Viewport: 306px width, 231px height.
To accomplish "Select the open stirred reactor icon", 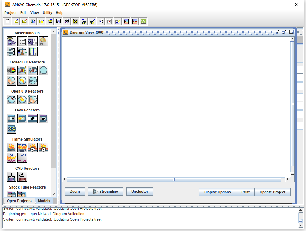I will pyautogui.click(x=12, y=100).
